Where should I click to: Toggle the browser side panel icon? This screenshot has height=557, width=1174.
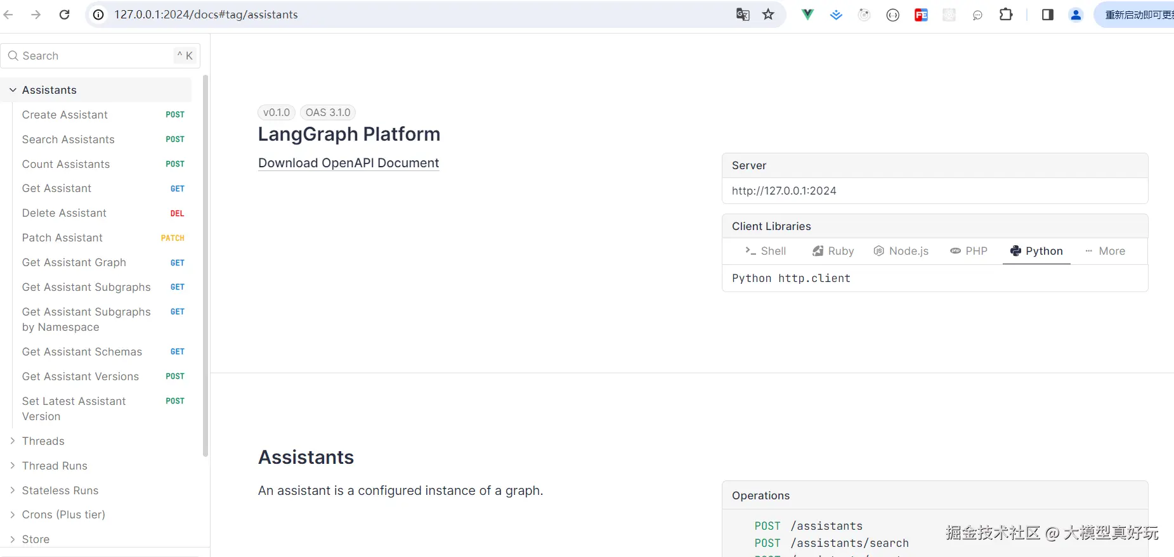click(1048, 15)
